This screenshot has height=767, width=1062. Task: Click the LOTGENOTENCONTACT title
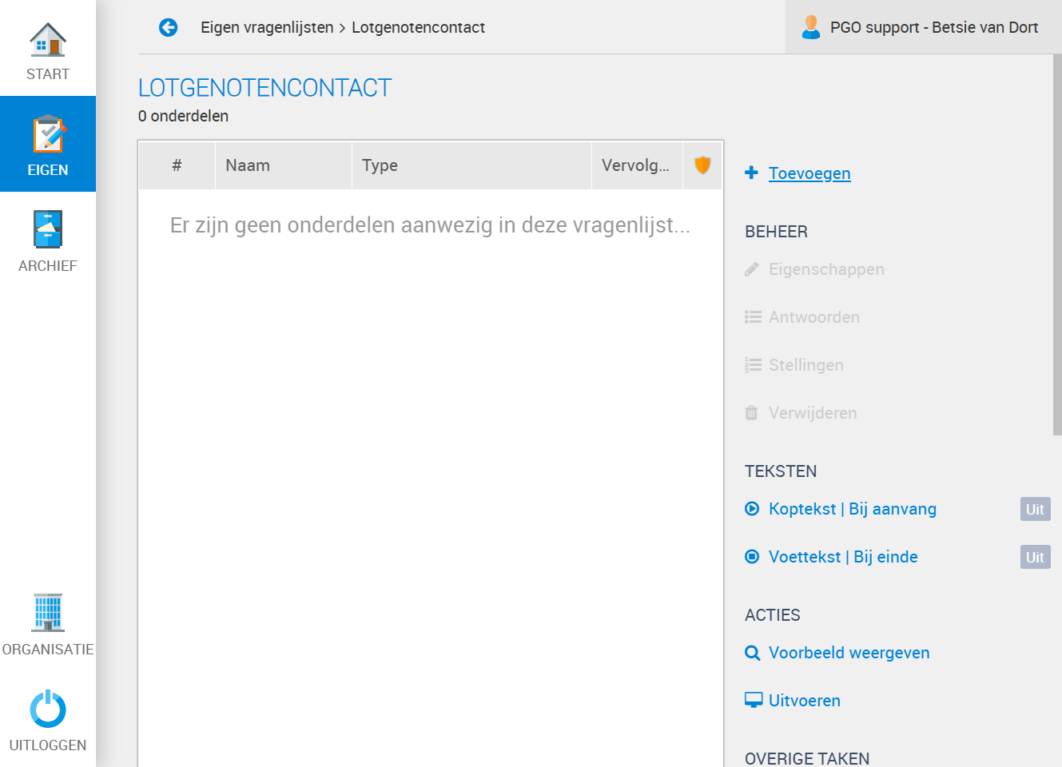point(265,87)
